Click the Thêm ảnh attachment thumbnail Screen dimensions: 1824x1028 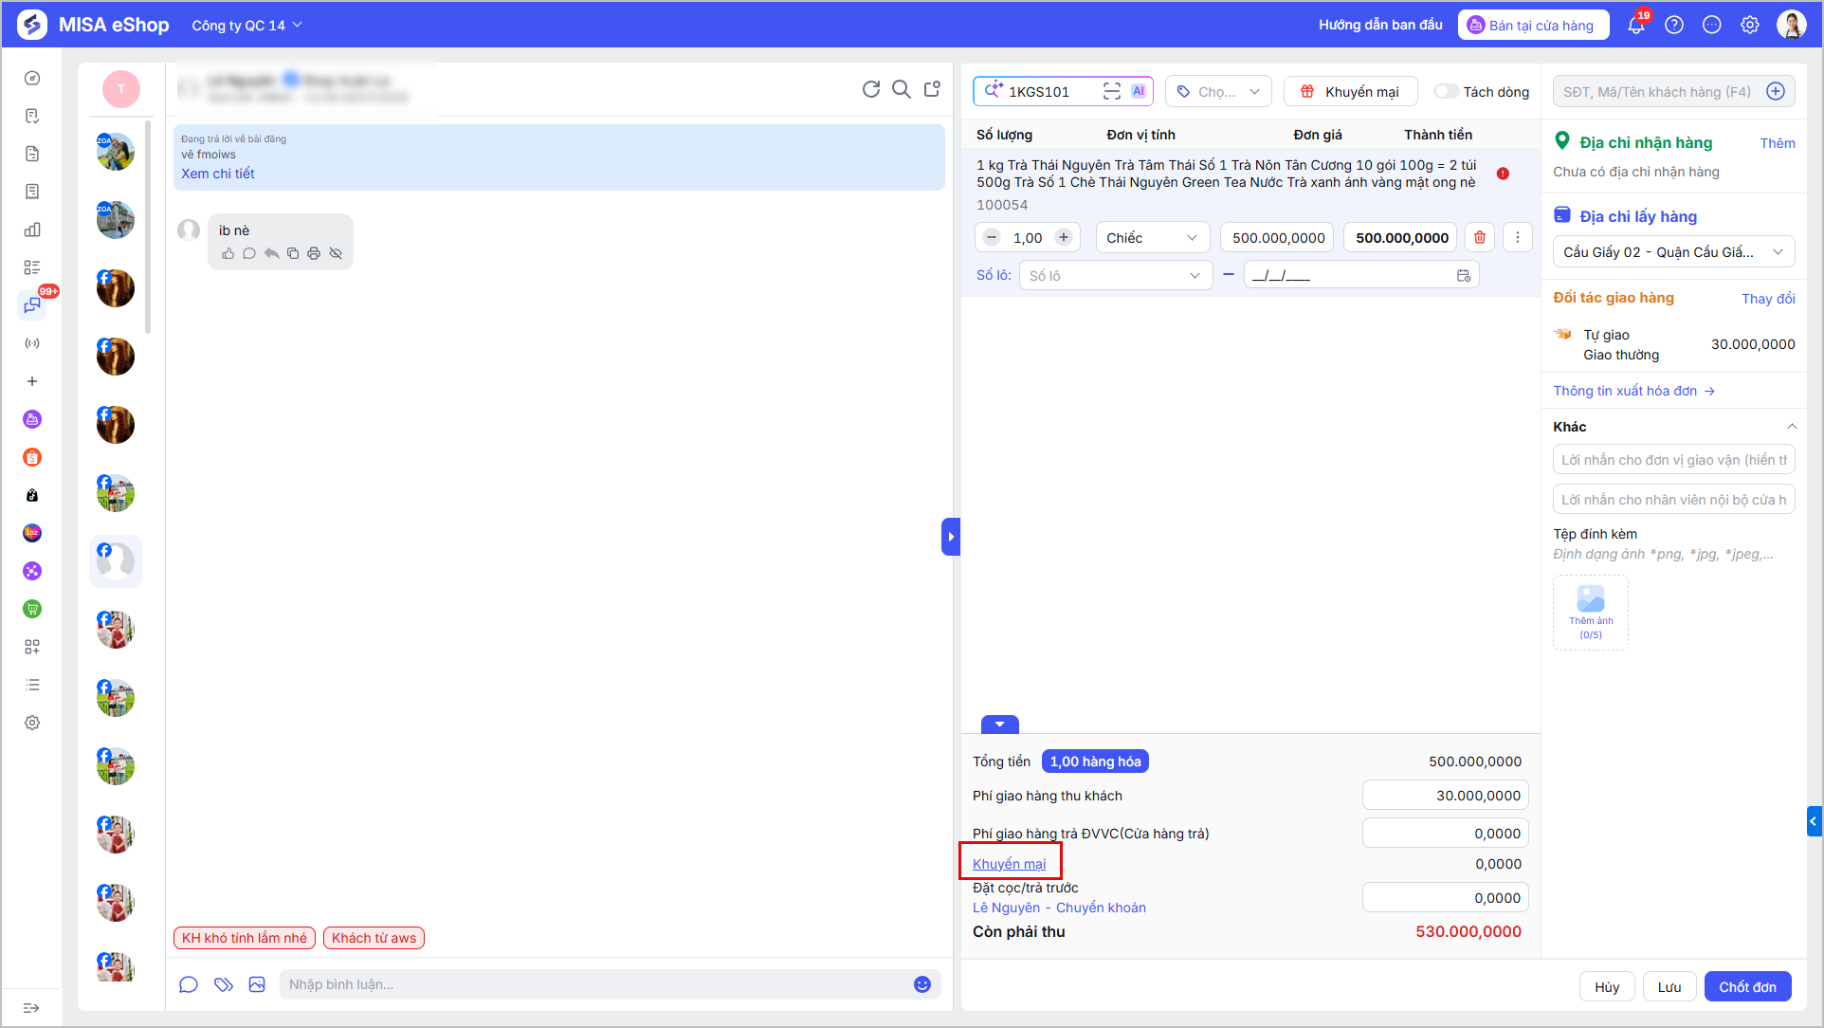tap(1590, 612)
